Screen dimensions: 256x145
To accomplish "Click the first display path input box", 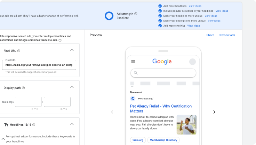I will point(28,102).
